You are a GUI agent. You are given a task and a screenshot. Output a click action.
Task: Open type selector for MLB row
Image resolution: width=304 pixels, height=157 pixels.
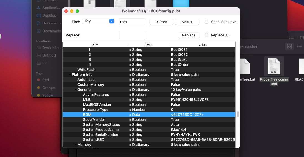(130, 100)
